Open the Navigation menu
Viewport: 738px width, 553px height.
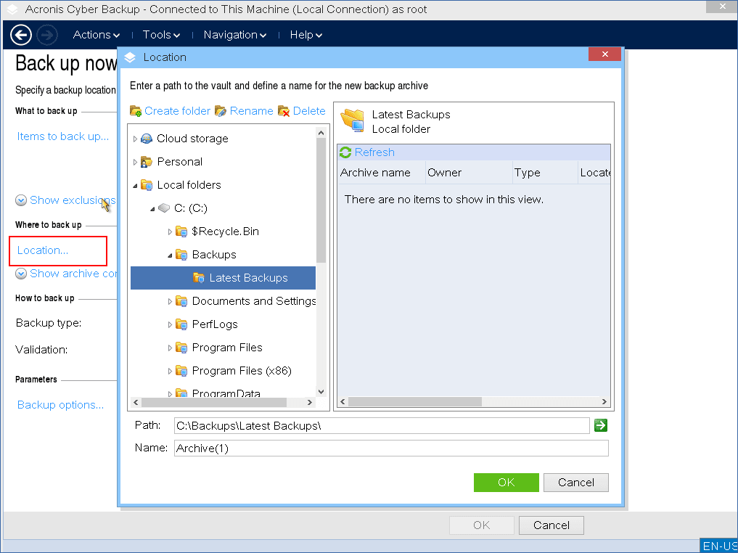click(234, 35)
